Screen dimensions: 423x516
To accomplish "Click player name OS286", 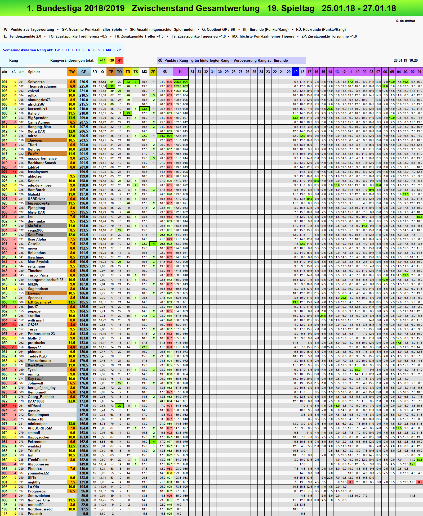I will 33,325.
